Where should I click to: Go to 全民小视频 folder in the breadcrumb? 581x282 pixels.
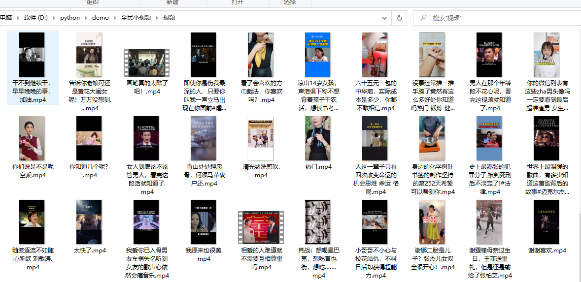pyautogui.click(x=136, y=17)
